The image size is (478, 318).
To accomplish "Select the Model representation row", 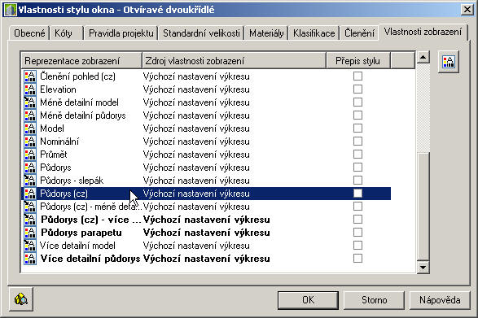I will point(206,129).
